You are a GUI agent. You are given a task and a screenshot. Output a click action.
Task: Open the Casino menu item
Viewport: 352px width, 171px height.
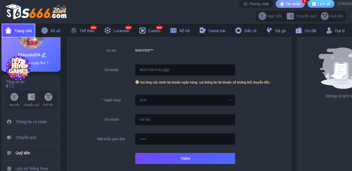click(150, 31)
